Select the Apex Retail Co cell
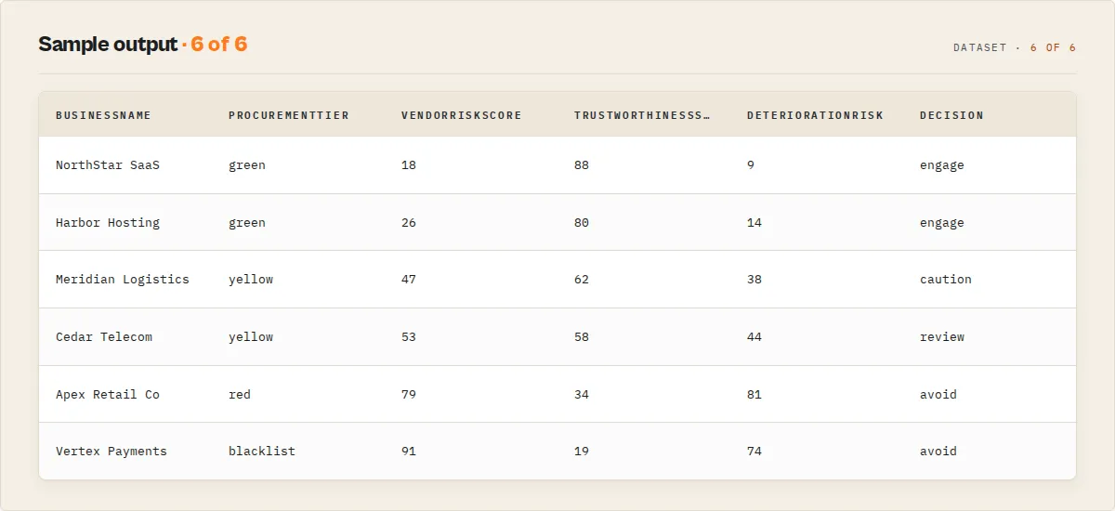Image resolution: width=1115 pixels, height=511 pixels. pos(108,395)
